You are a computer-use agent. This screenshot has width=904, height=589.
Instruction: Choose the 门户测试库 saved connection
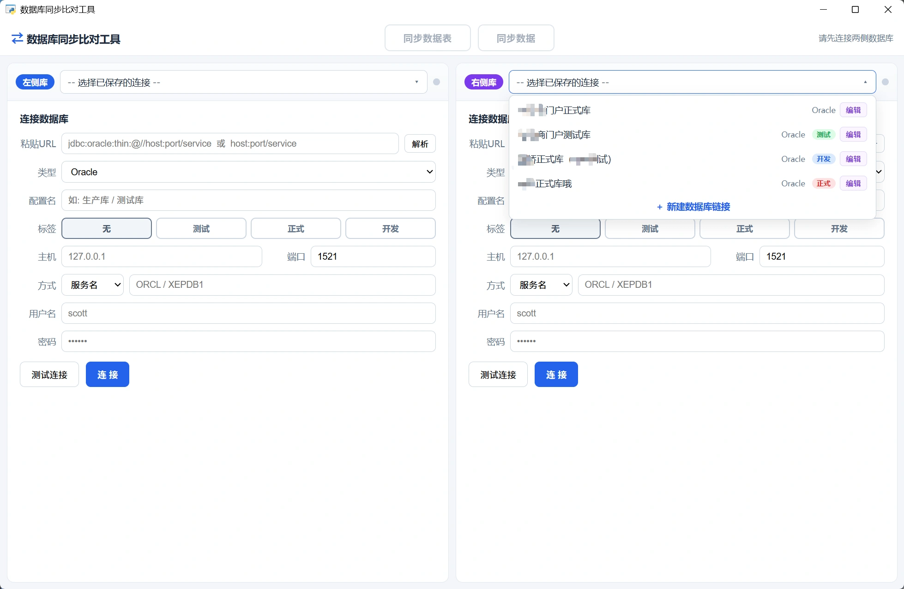pyautogui.click(x=693, y=135)
